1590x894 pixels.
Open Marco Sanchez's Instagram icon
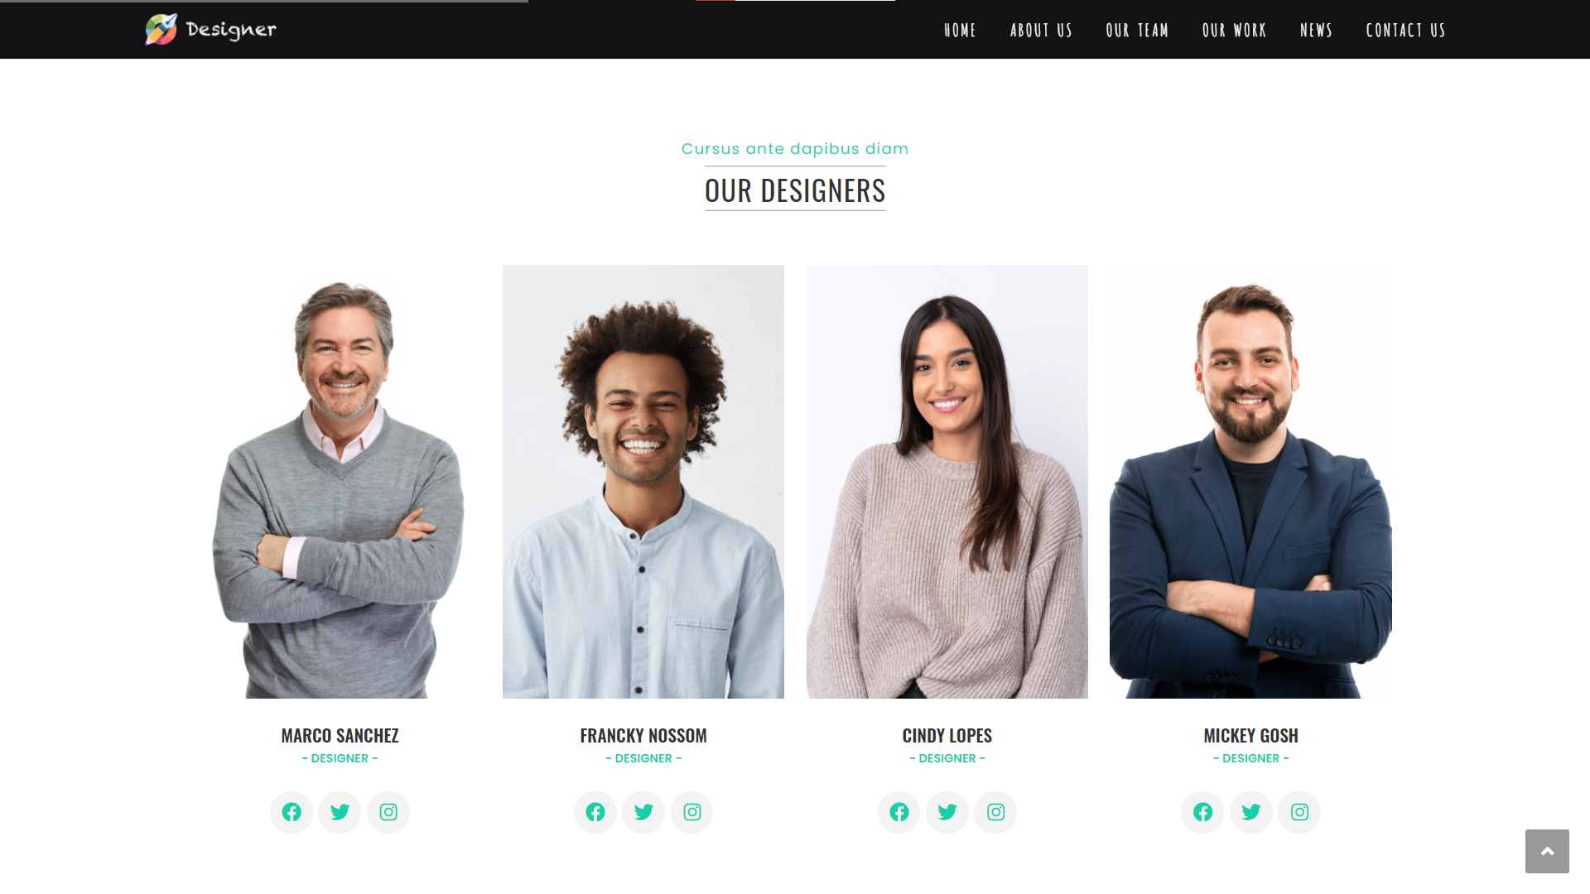click(x=388, y=812)
